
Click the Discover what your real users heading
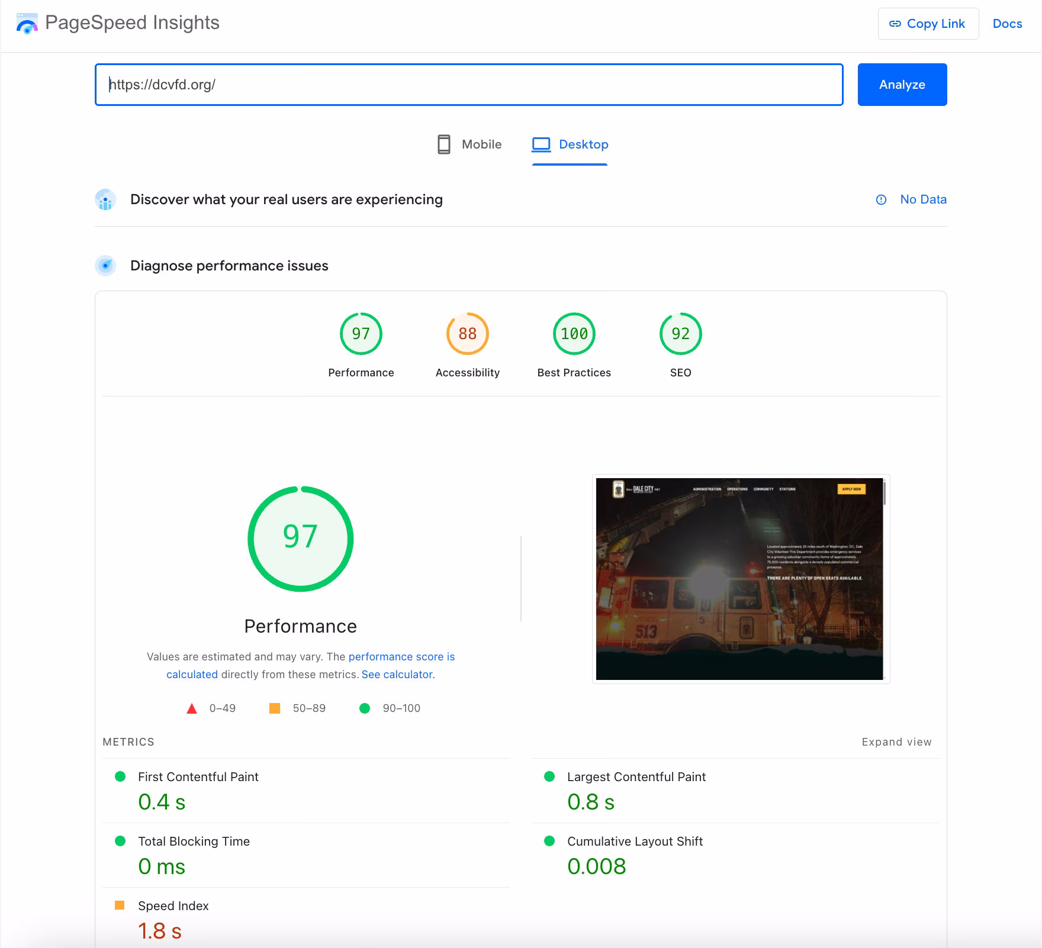point(287,199)
